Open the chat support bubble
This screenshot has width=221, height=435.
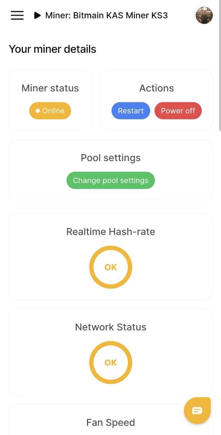coord(197,410)
